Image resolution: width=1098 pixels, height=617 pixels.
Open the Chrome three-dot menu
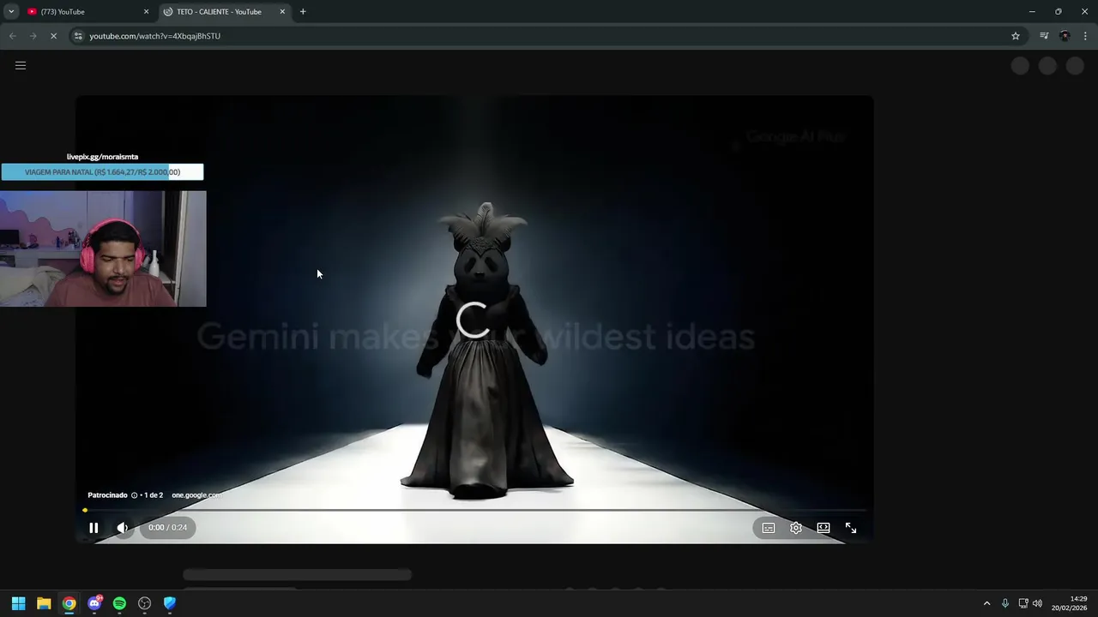coord(1085,36)
